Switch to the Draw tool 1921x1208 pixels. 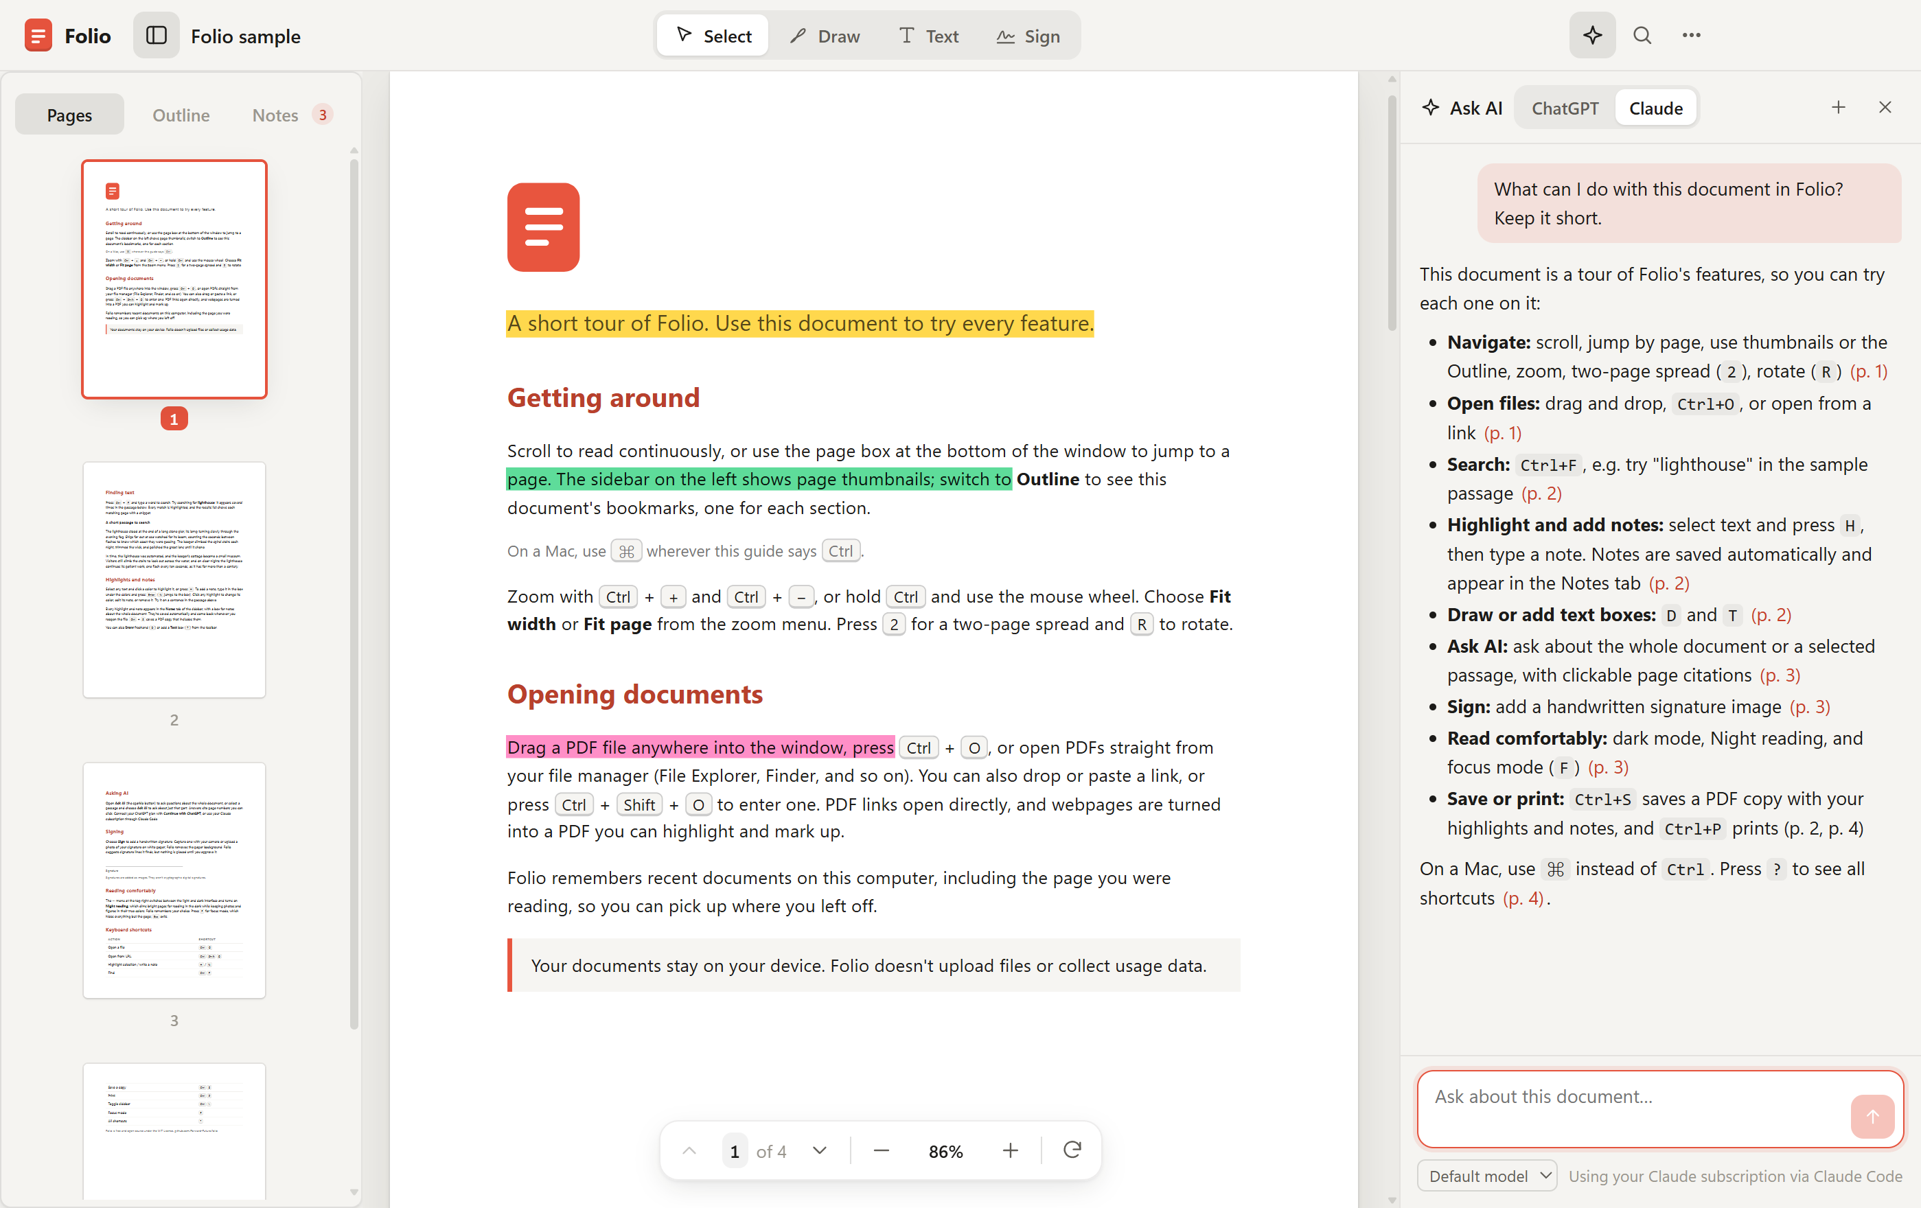(825, 36)
